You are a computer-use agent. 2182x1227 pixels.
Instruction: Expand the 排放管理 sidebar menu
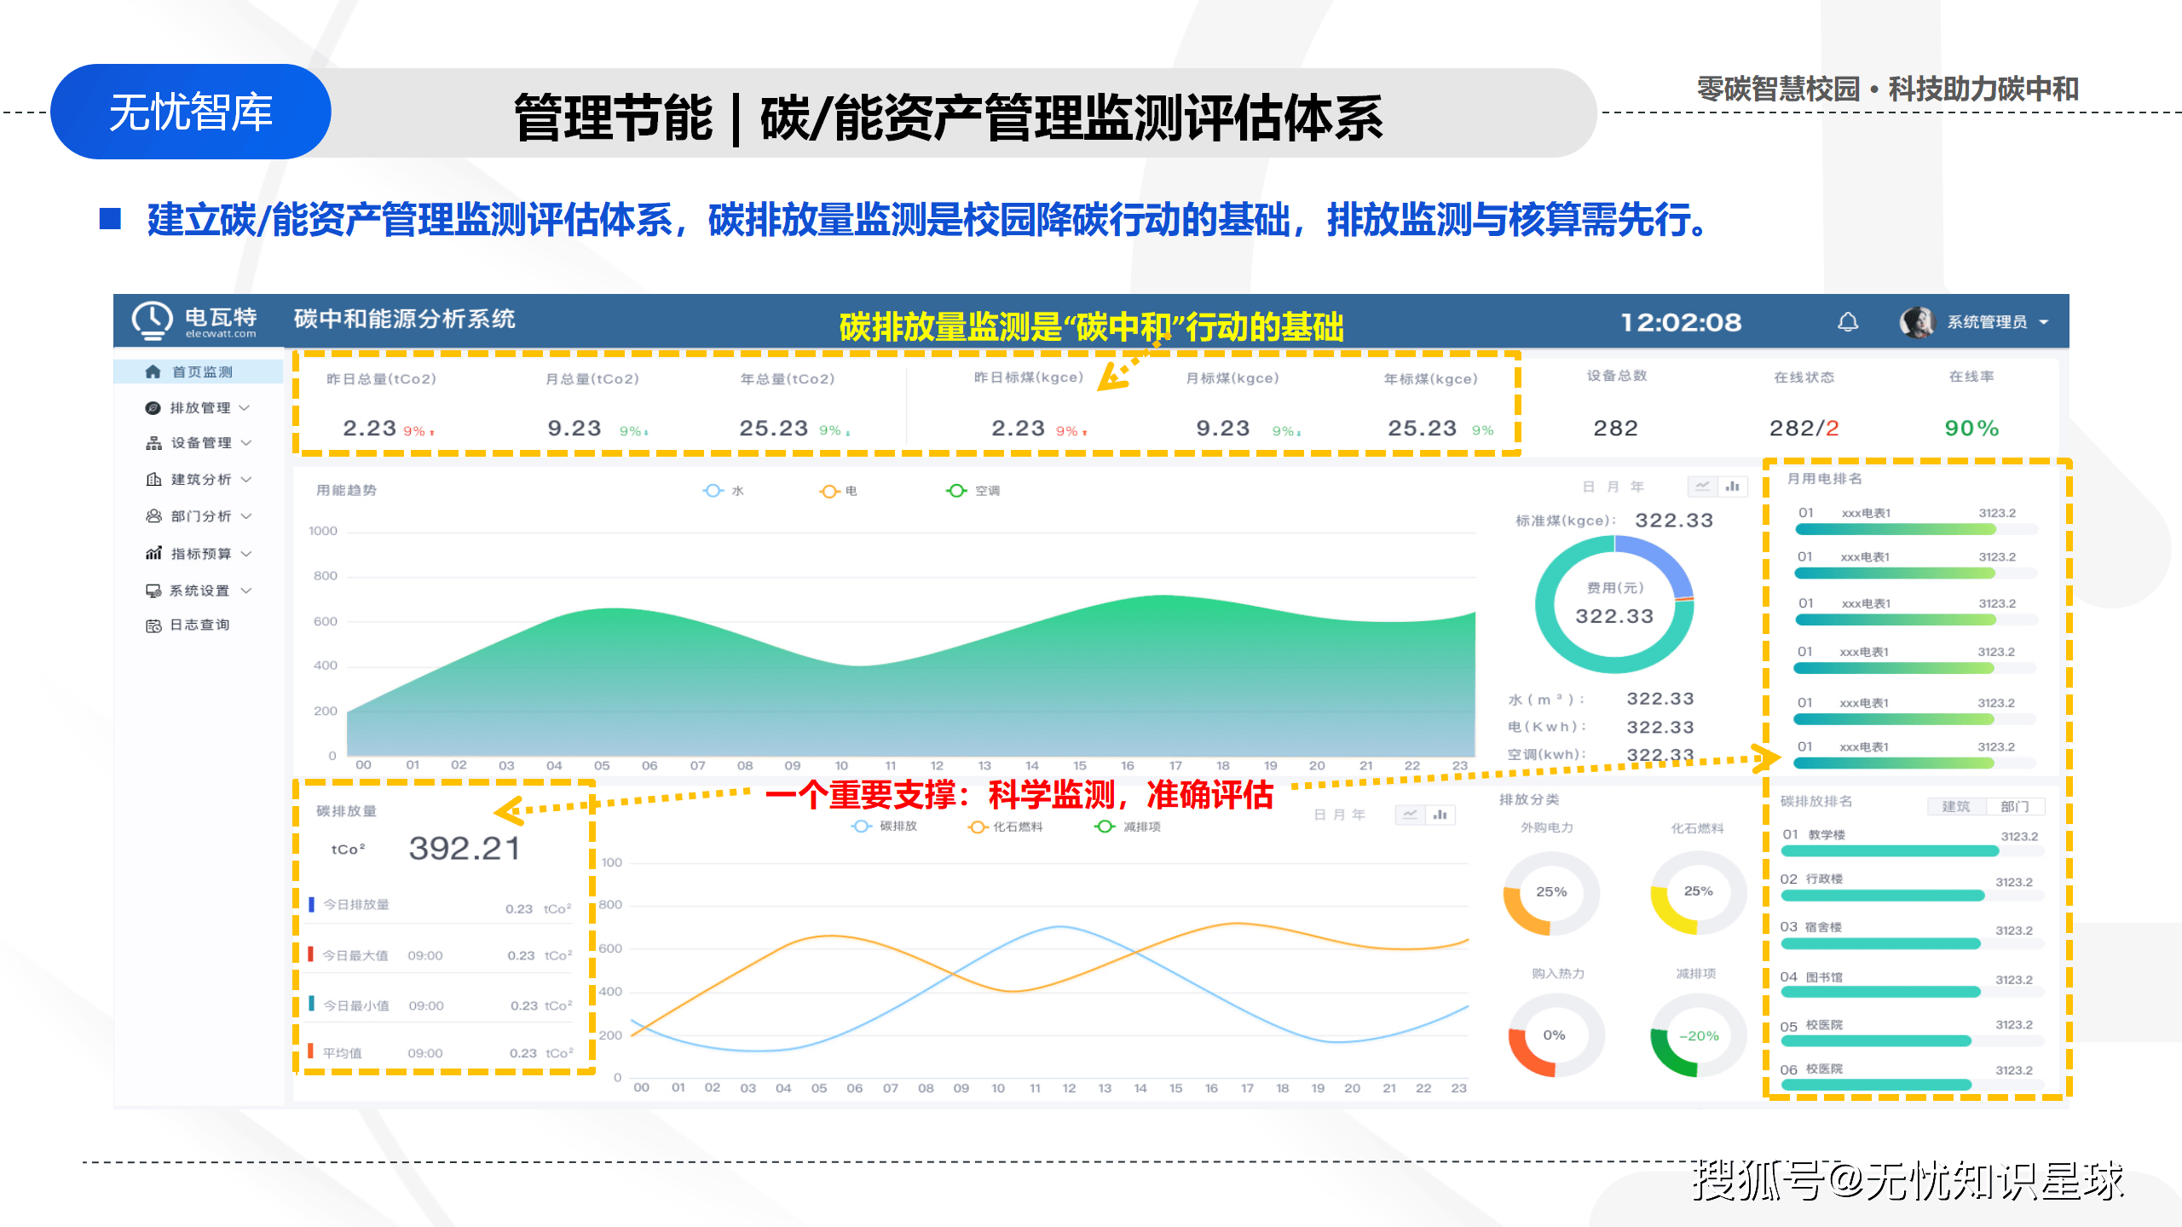(x=247, y=407)
